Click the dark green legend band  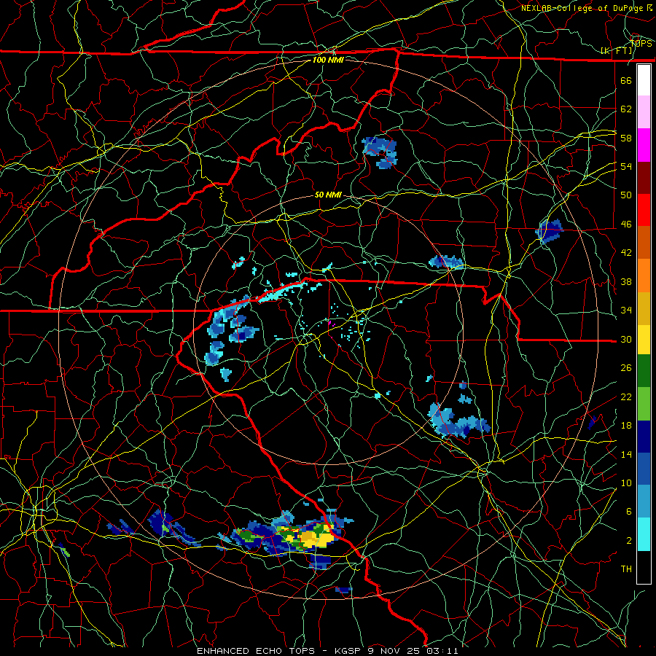click(x=644, y=371)
